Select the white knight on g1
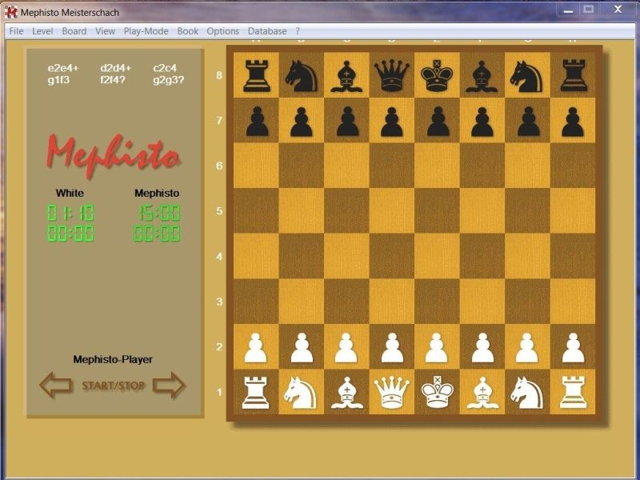The width and height of the screenshot is (640, 480). pos(526,393)
